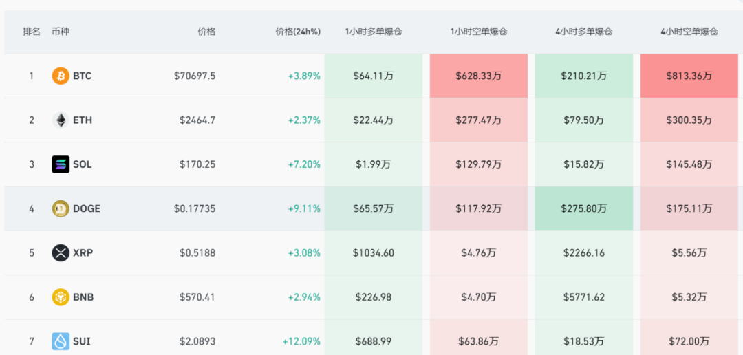Click the DOGE Dogecoin coin icon
The width and height of the screenshot is (743, 355).
[x=61, y=208]
